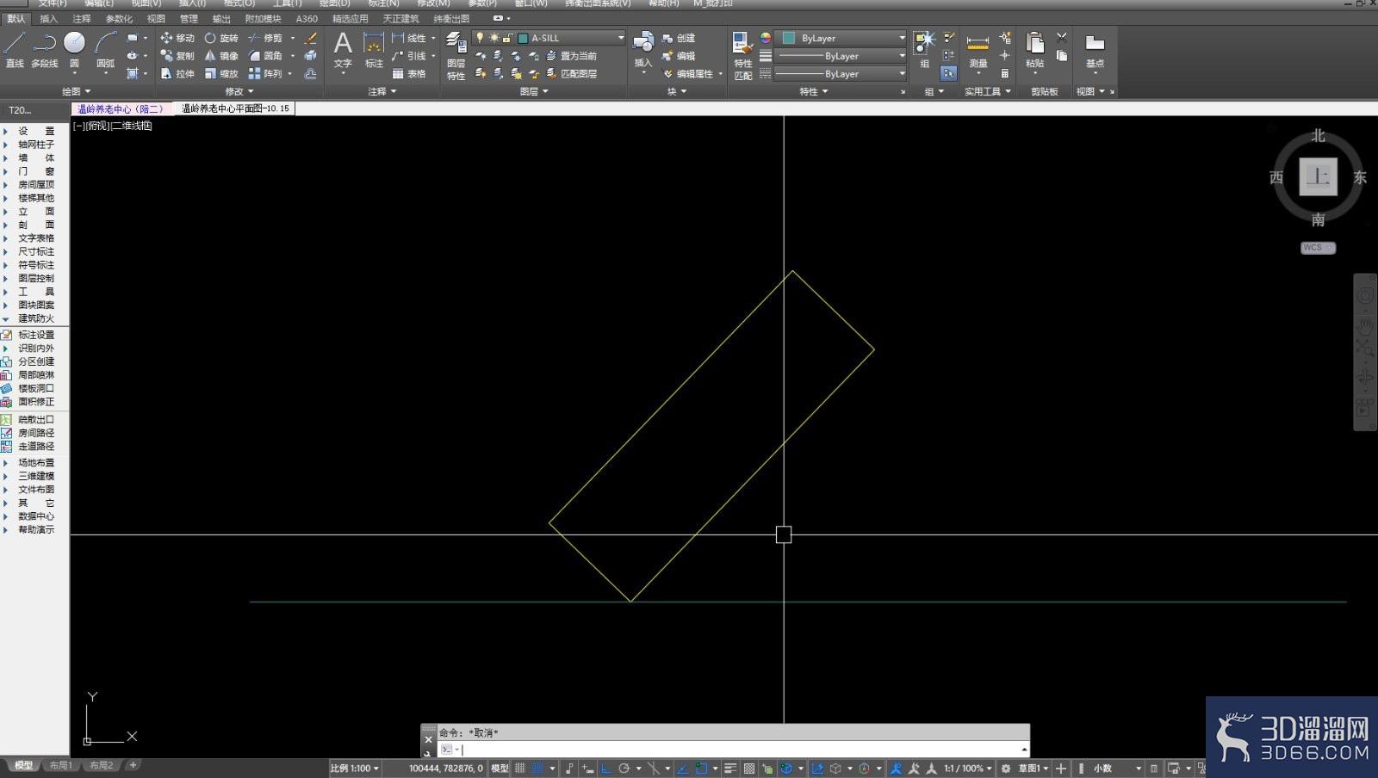
Task: Select the Text (文字) annotation tool
Action: [343, 50]
